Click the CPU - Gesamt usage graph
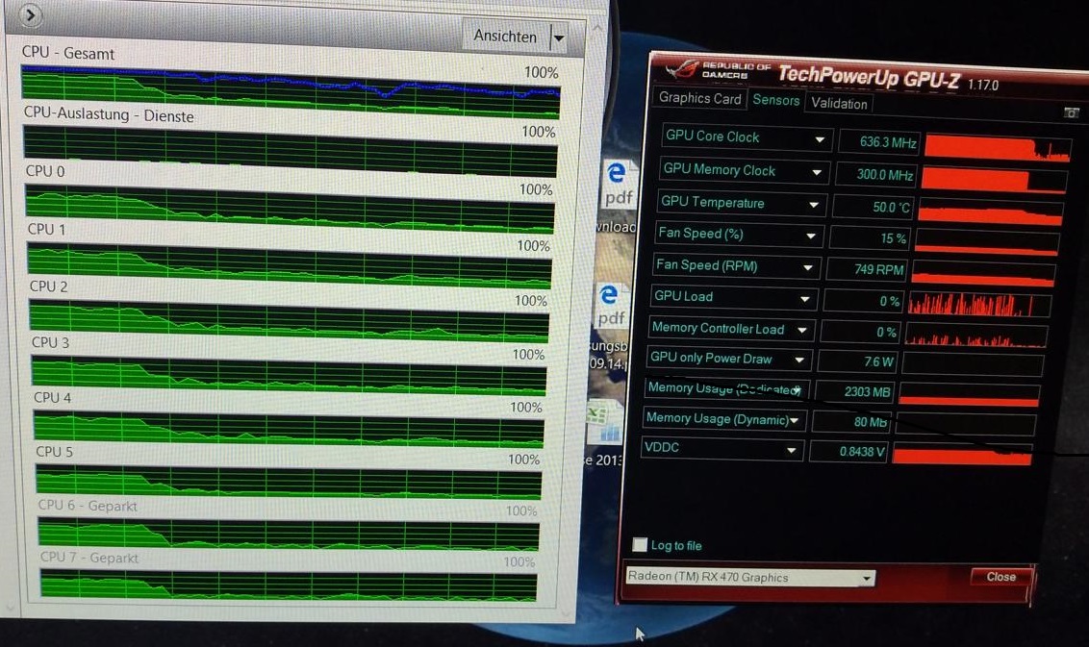 pyautogui.click(x=291, y=91)
